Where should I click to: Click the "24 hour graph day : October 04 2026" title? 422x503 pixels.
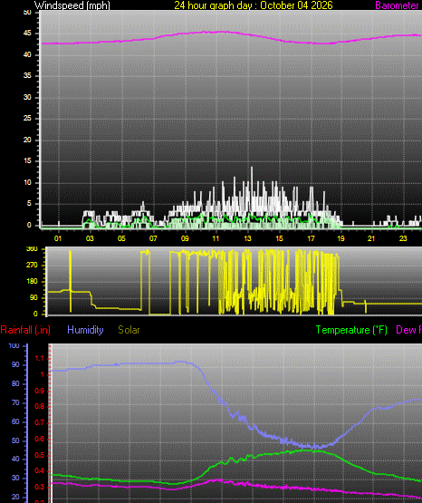254,5
